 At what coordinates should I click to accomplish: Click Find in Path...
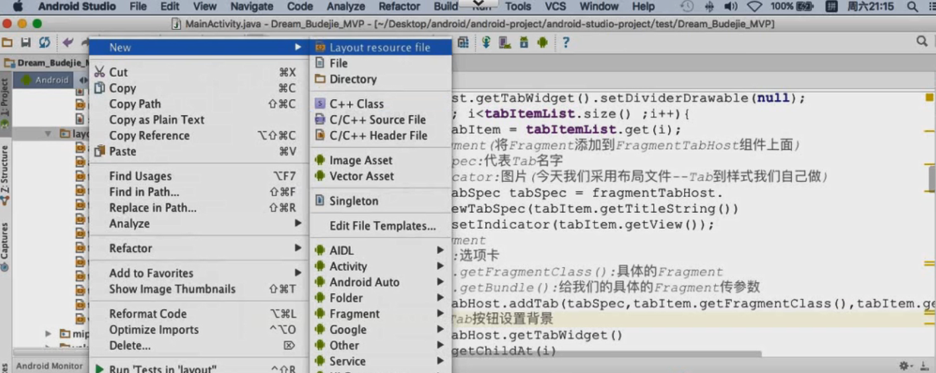point(199,192)
